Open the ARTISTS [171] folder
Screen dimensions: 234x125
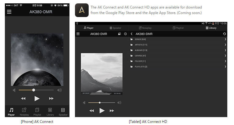178,45
